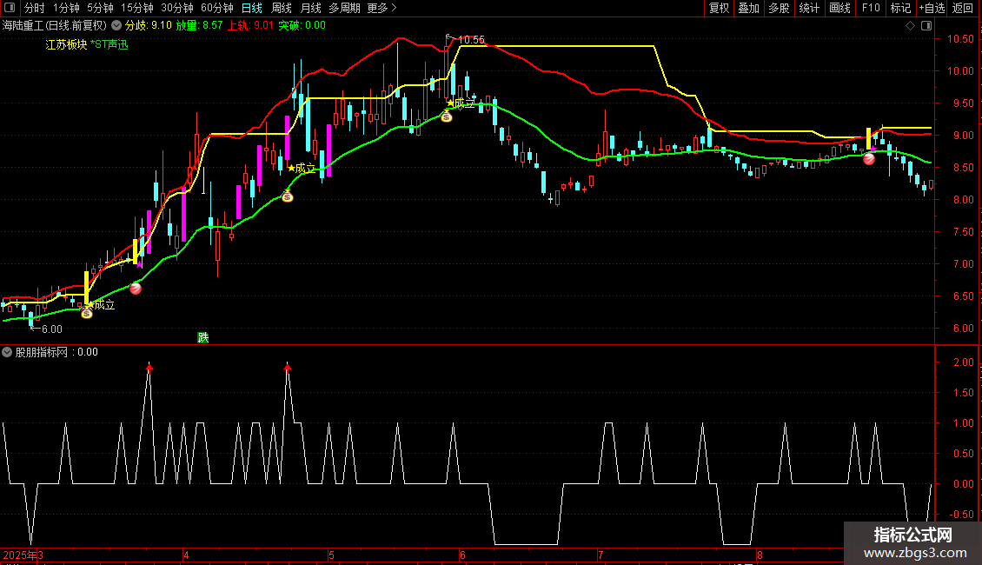Click money bag icon near 10.55 high
This screenshot has height=565, width=982.
click(447, 116)
